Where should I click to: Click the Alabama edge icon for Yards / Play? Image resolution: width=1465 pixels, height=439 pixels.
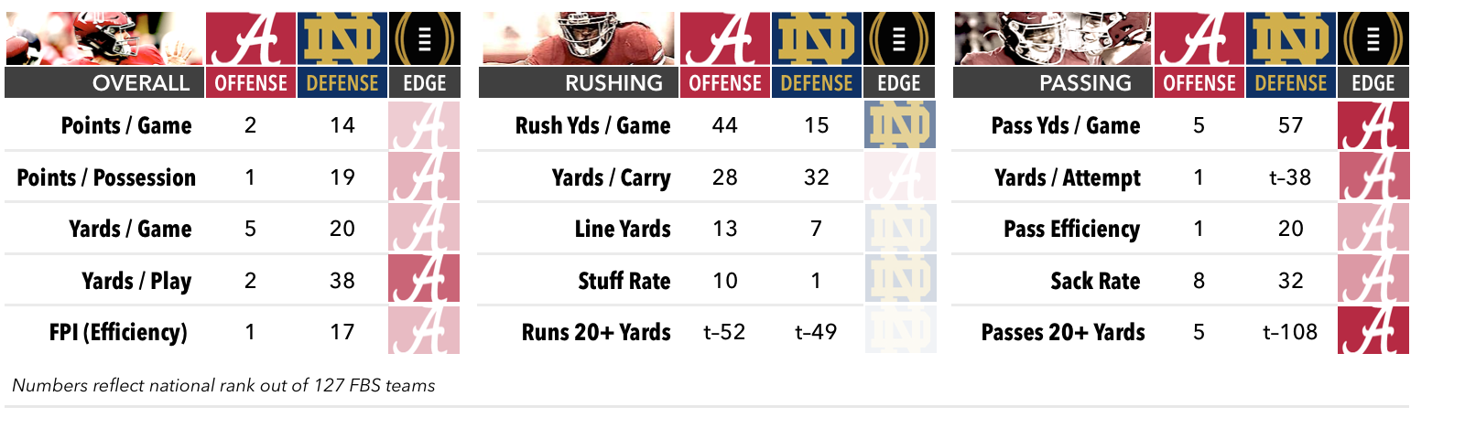[424, 279]
